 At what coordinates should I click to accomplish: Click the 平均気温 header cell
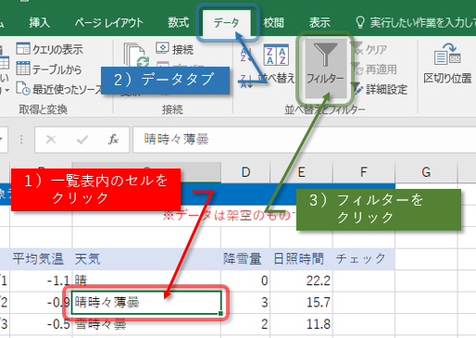pyautogui.click(x=41, y=259)
